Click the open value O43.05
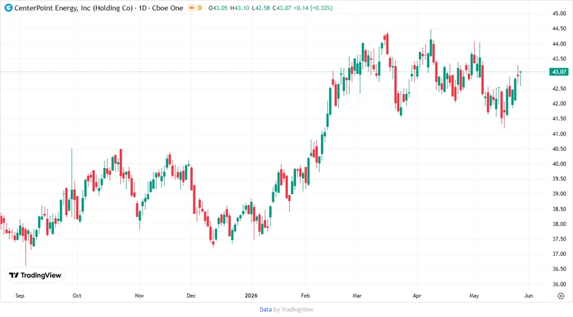This screenshot has width=573, height=317. 218,8
